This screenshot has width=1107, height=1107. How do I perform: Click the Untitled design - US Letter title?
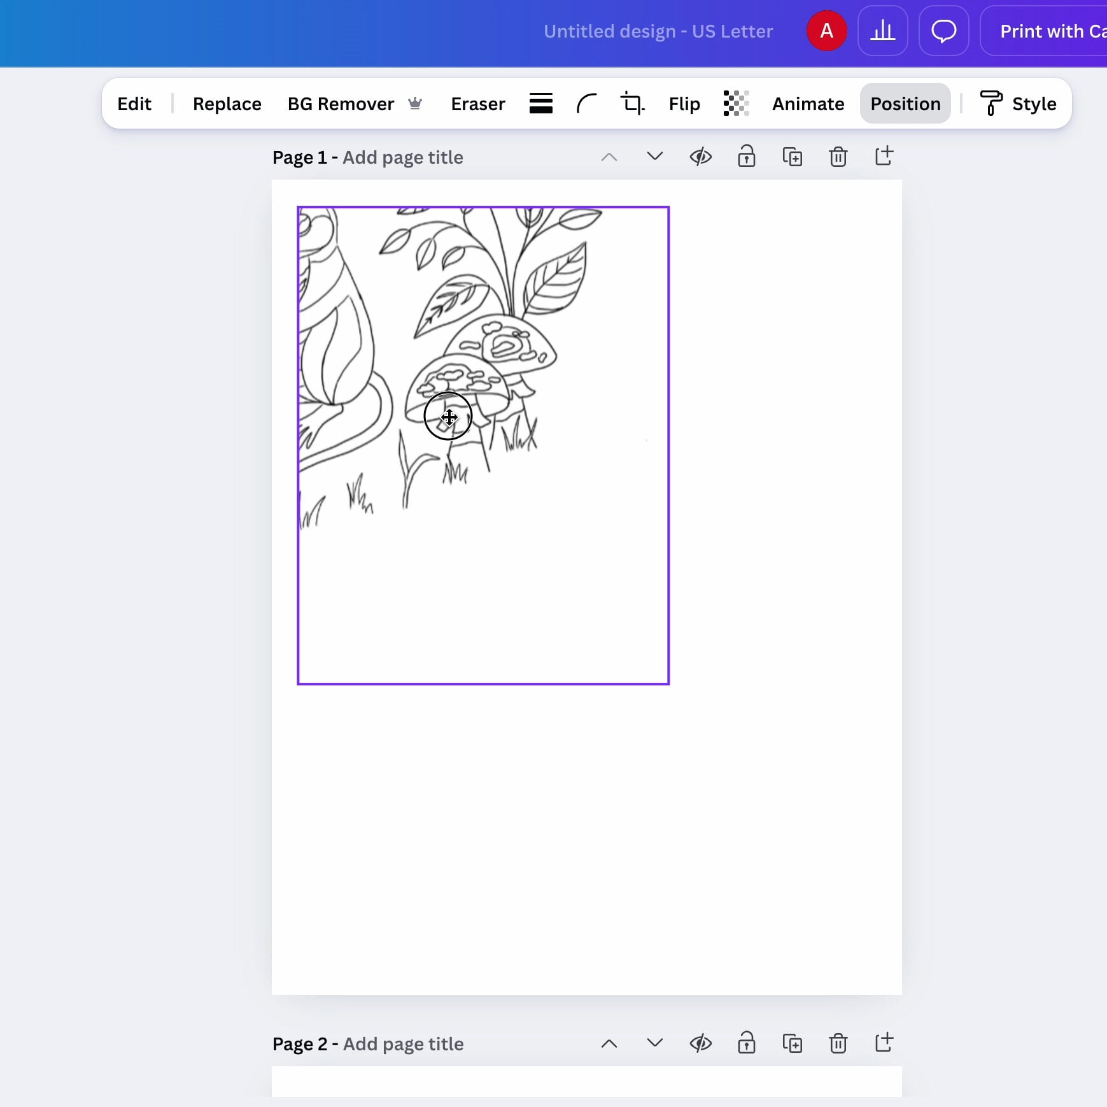click(658, 31)
